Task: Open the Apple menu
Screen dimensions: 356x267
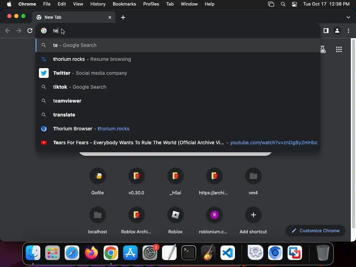Action: click(9, 4)
